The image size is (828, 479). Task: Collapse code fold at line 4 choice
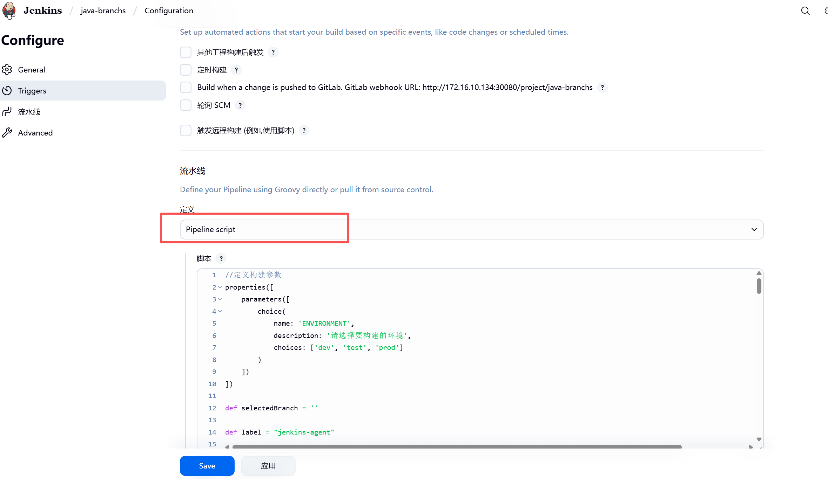pyautogui.click(x=220, y=311)
